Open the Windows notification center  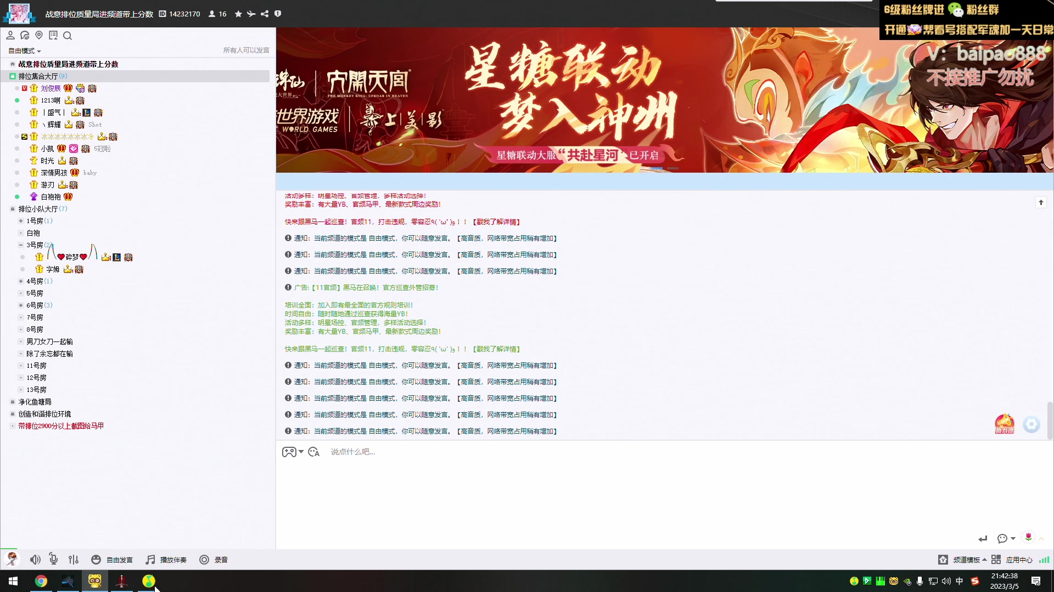(x=1036, y=581)
